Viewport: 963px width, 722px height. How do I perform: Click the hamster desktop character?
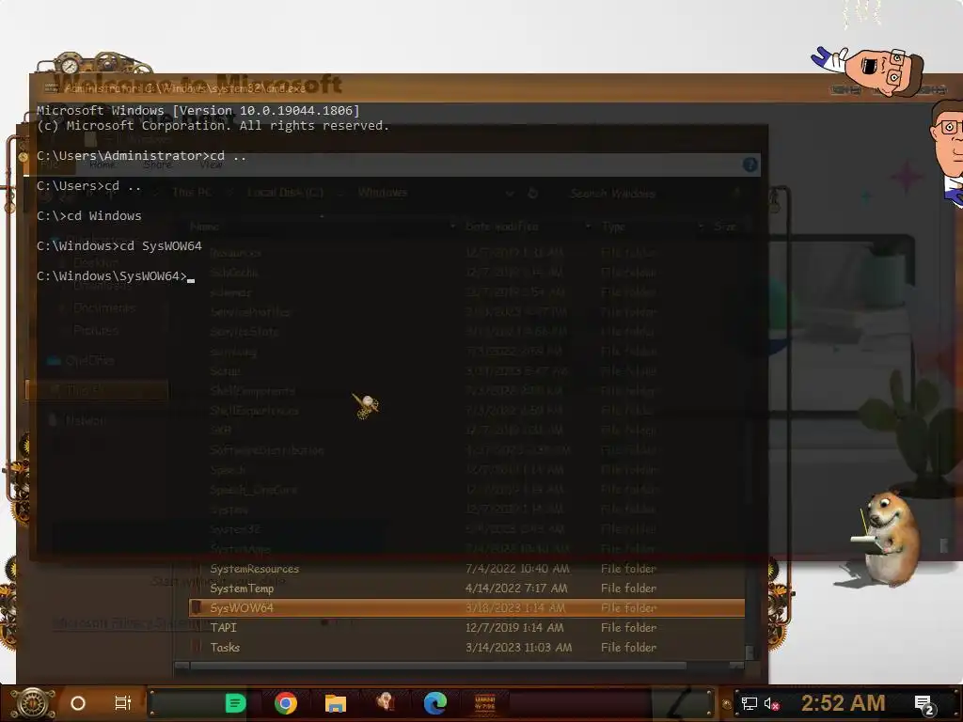click(887, 539)
